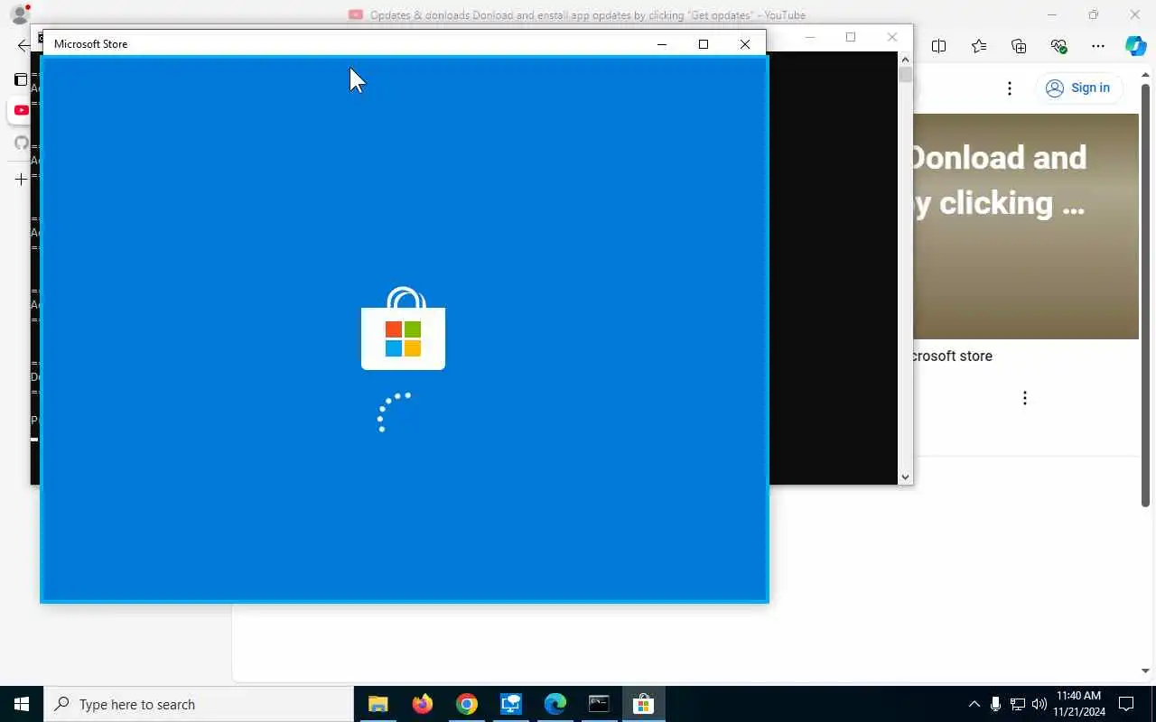Image resolution: width=1156 pixels, height=722 pixels.
Task: Click the Edge page's vertical scrollbar thumb
Action: point(1145,295)
